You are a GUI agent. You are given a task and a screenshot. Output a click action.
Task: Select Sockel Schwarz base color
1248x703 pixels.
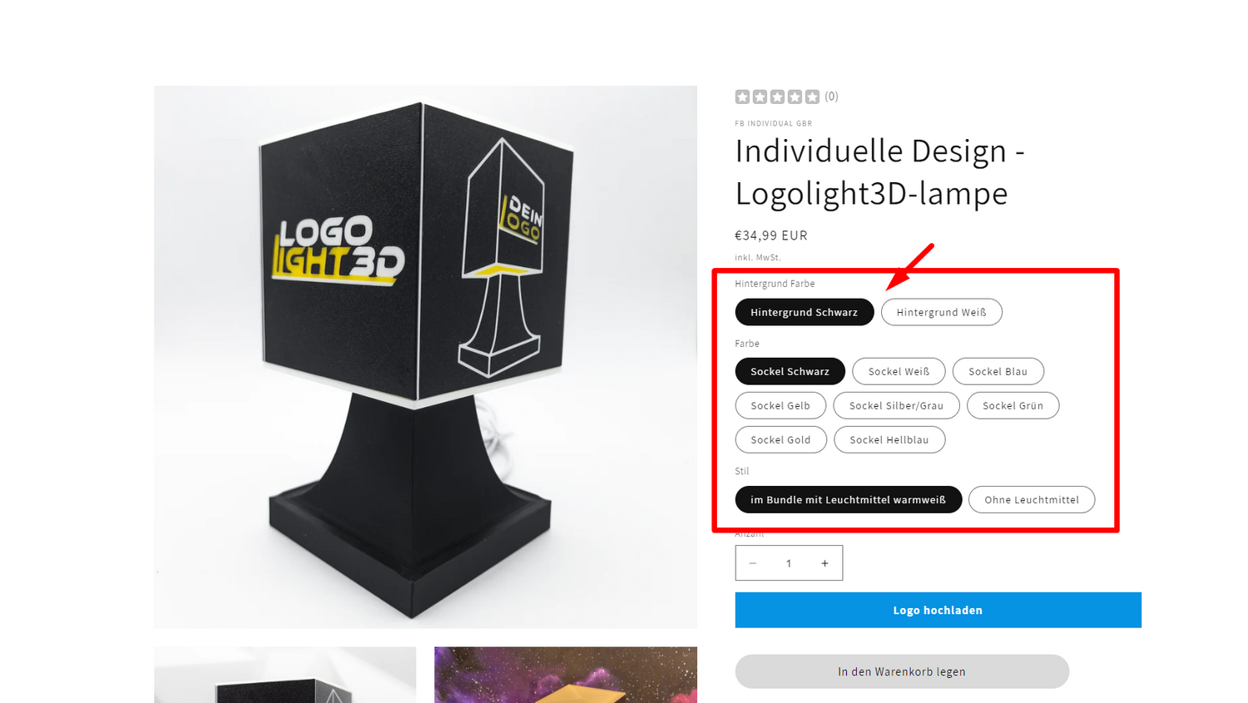tap(790, 371)
